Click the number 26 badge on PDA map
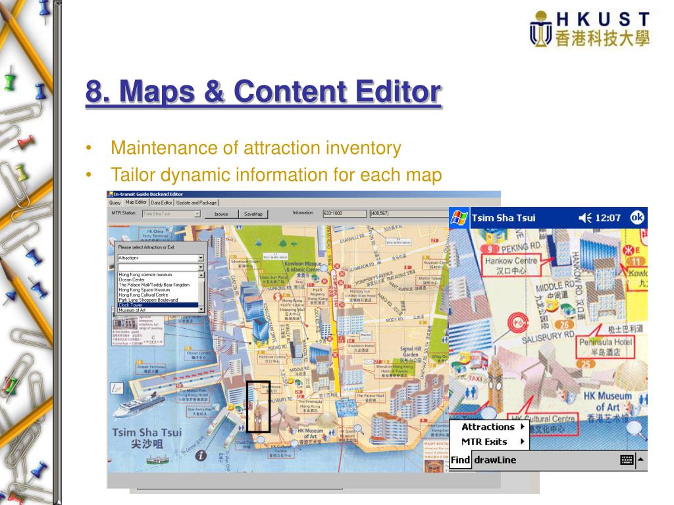Screen dimensions: 674x505 pos(564,325)
